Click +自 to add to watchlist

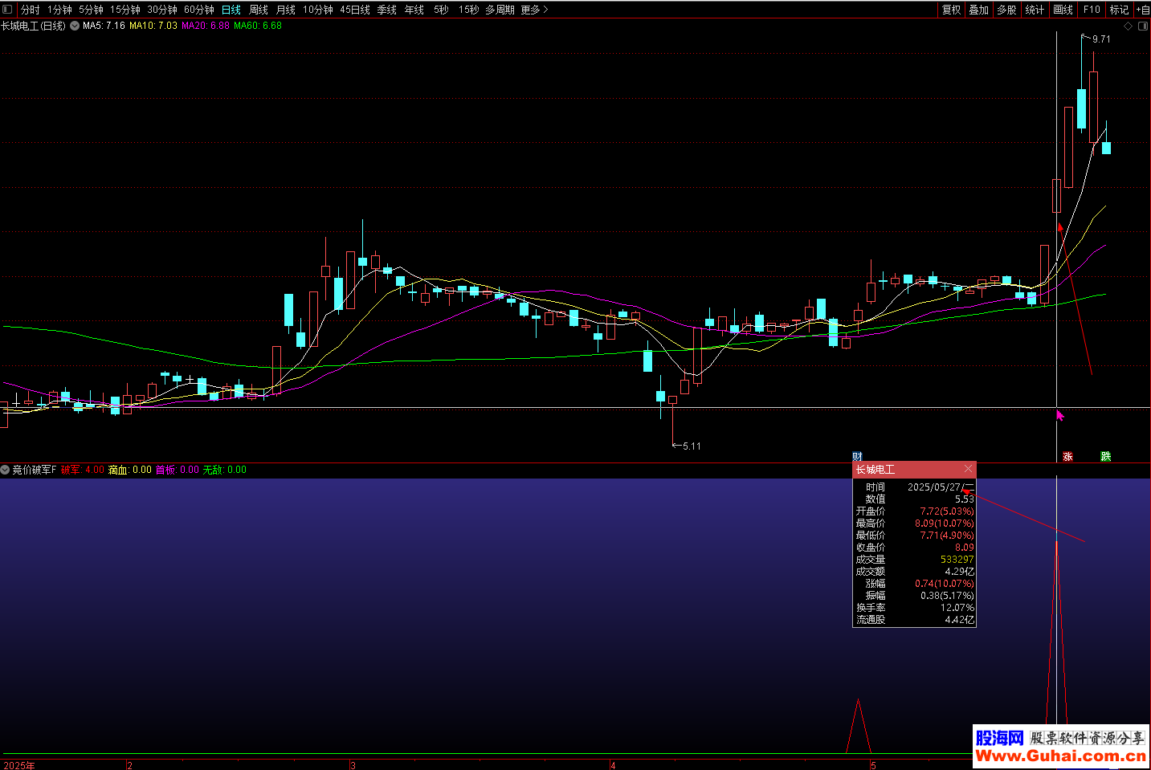point(1143,10)
